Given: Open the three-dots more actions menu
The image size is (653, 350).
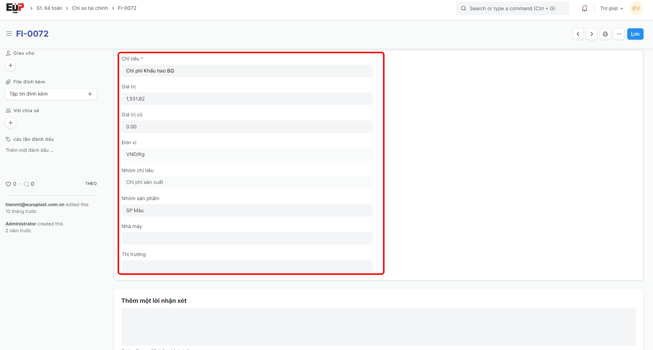Looking at the screenshot, I should (619, 34).
